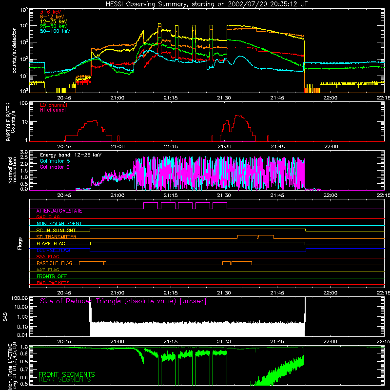This screenshot has height=390, width=390.
Task: Click the 3.0 tick on modulation axis
Action: (x=24, y=152)
